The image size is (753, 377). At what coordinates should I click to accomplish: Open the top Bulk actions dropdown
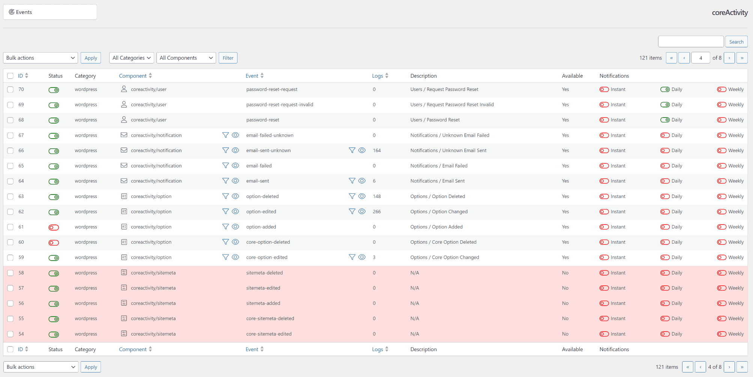[41, 58]
